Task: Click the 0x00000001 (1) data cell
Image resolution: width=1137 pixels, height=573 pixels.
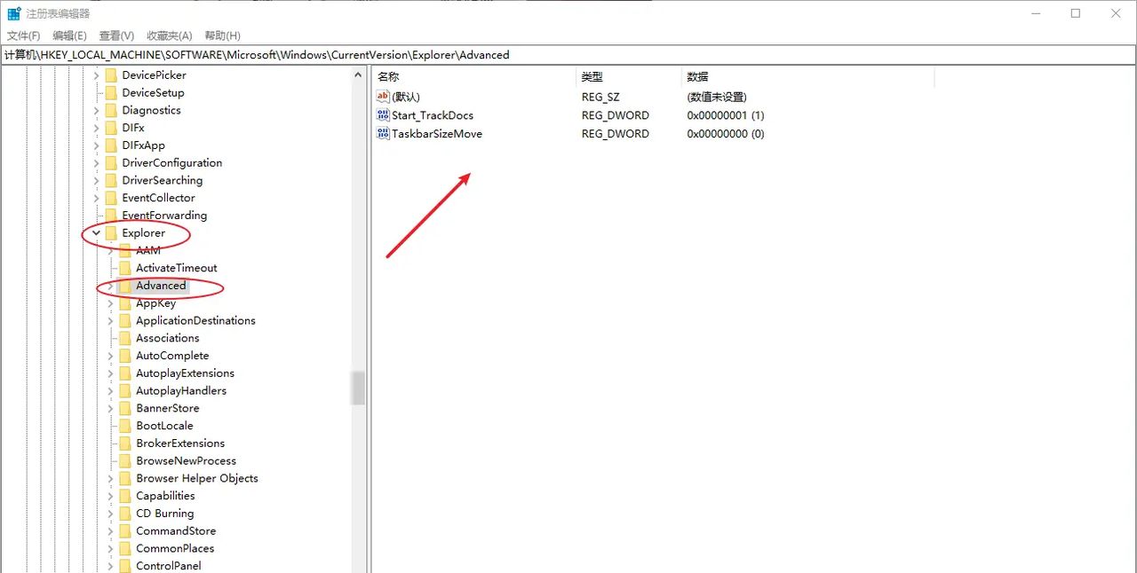Action: point(726,115)
